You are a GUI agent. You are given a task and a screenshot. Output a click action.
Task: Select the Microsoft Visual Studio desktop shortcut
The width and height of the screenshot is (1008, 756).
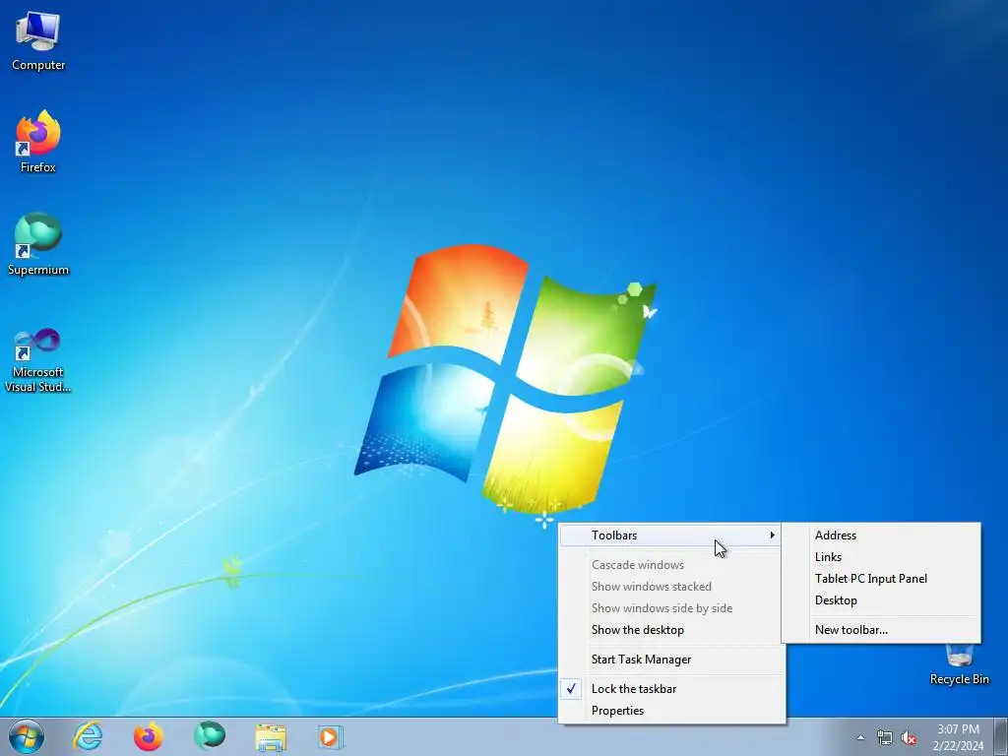tap(38, 360)
